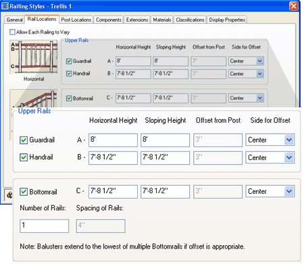Click Handrail Sloping Height field in enlarged view
The width and height of the screenshot is (304, 264).
(165, 158)
